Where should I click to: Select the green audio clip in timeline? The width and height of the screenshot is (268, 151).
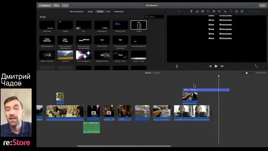pos(92,128)
